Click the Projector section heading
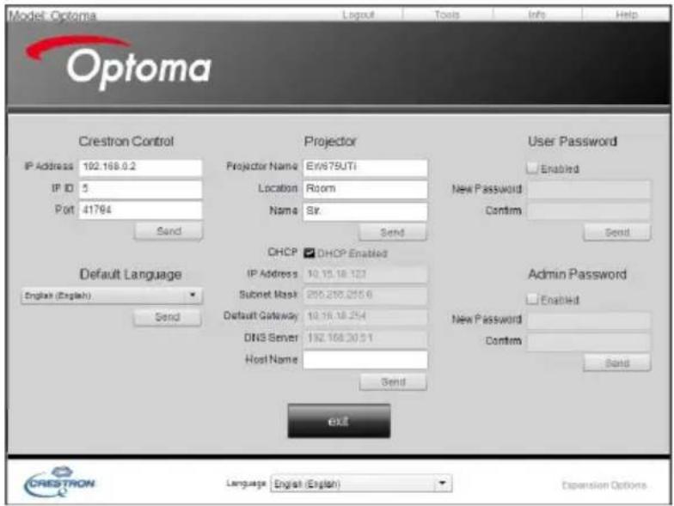674x506 pixels. [330, 141]
